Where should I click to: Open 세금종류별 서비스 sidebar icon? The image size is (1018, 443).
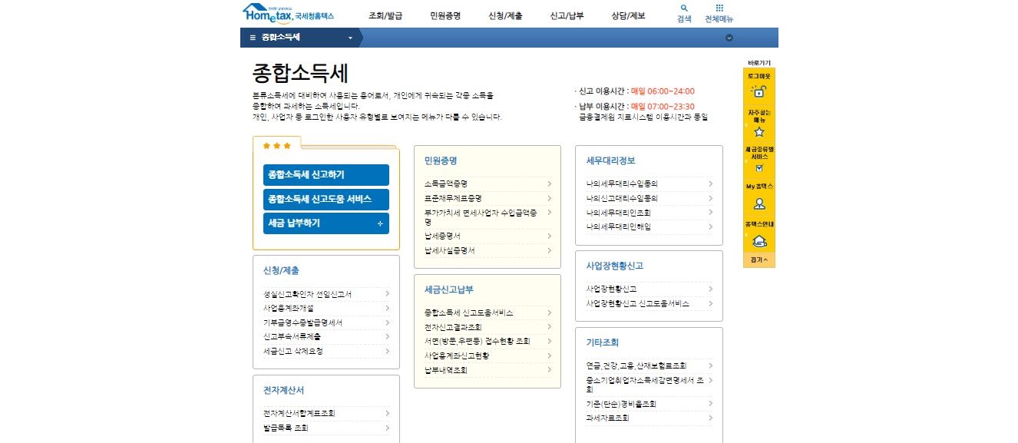click(759, 168)
